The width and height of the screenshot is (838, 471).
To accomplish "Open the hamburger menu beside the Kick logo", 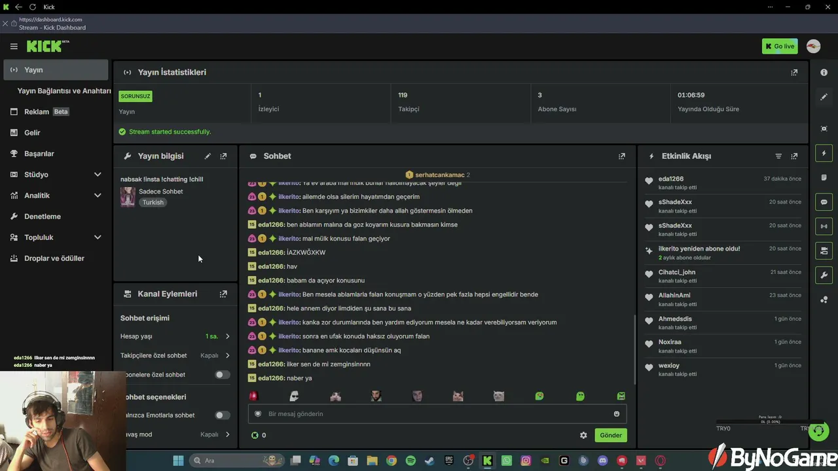I will point(14,46).
